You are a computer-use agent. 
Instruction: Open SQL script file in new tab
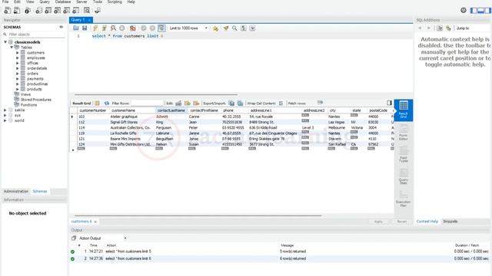17,10
